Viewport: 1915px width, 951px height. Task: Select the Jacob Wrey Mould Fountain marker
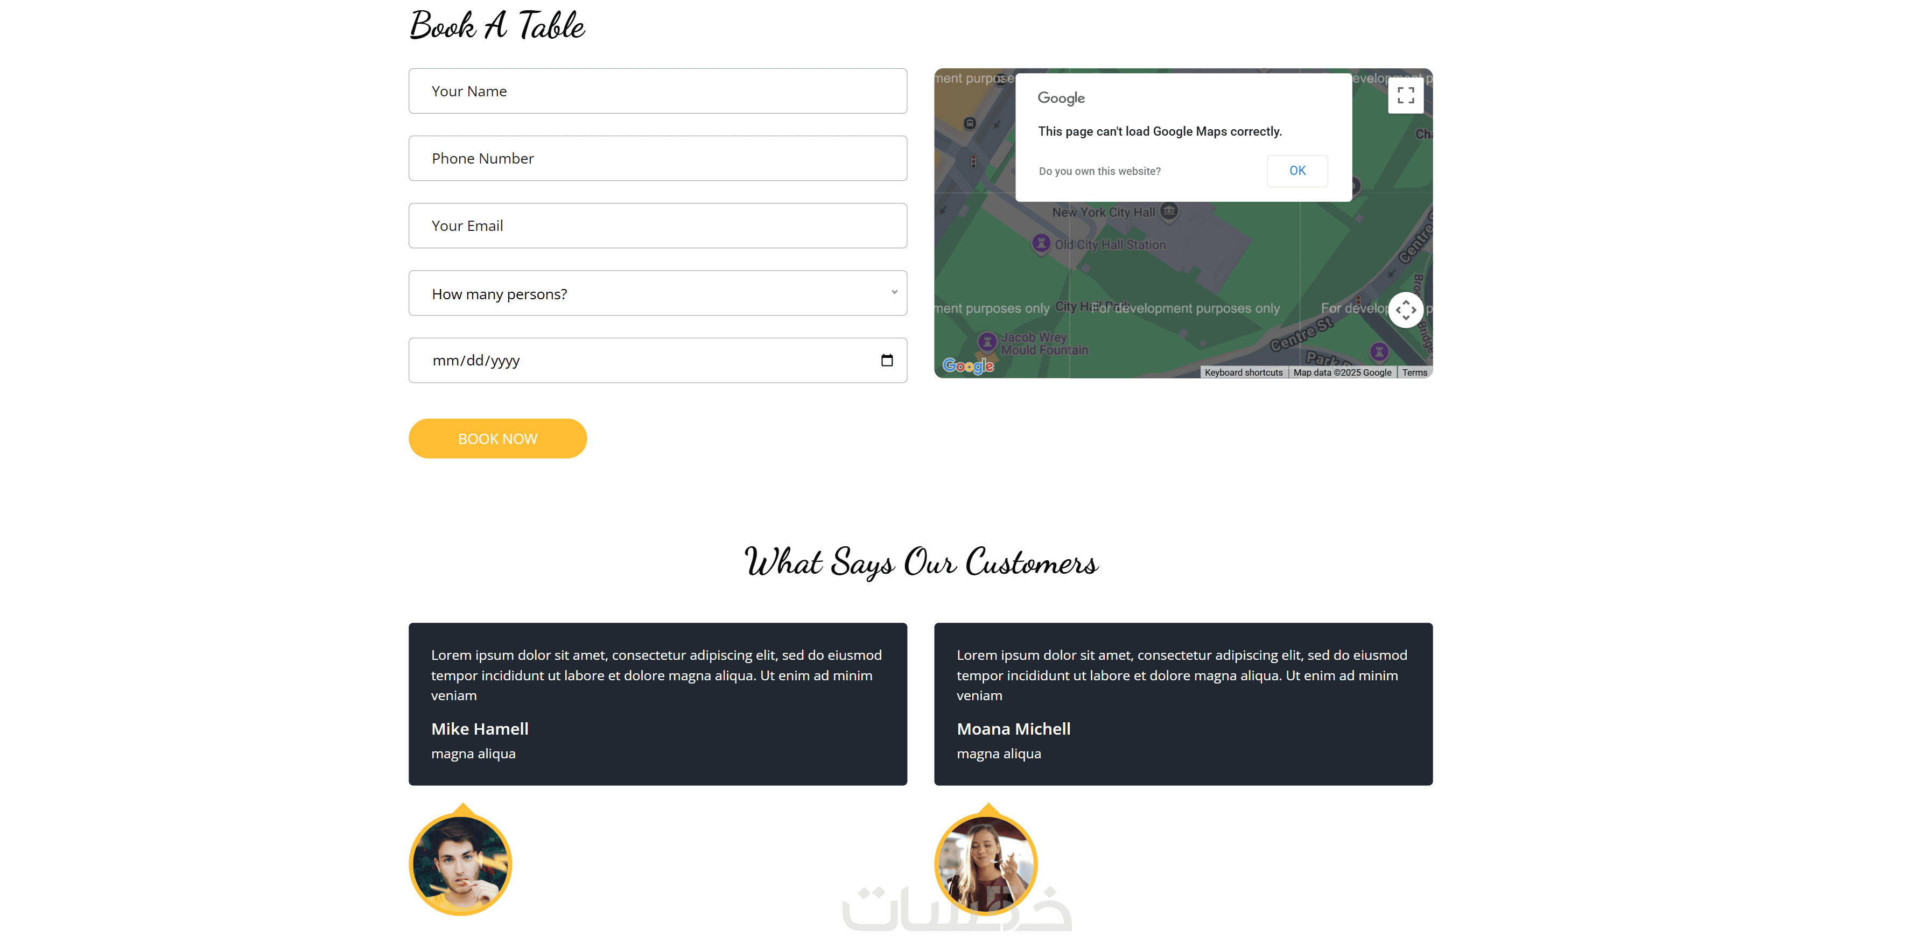pos(986,342)
